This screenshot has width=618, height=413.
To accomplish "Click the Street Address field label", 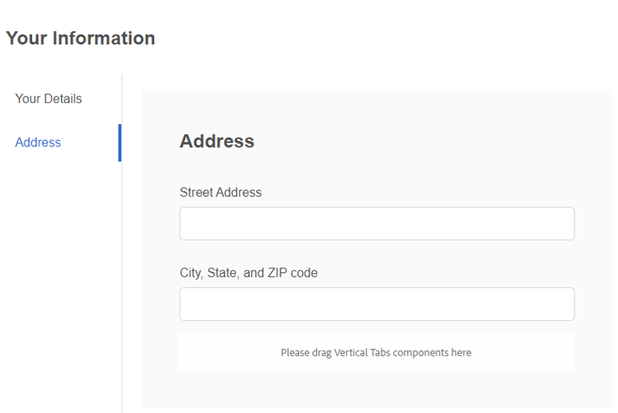I will (x=220, y=193).
